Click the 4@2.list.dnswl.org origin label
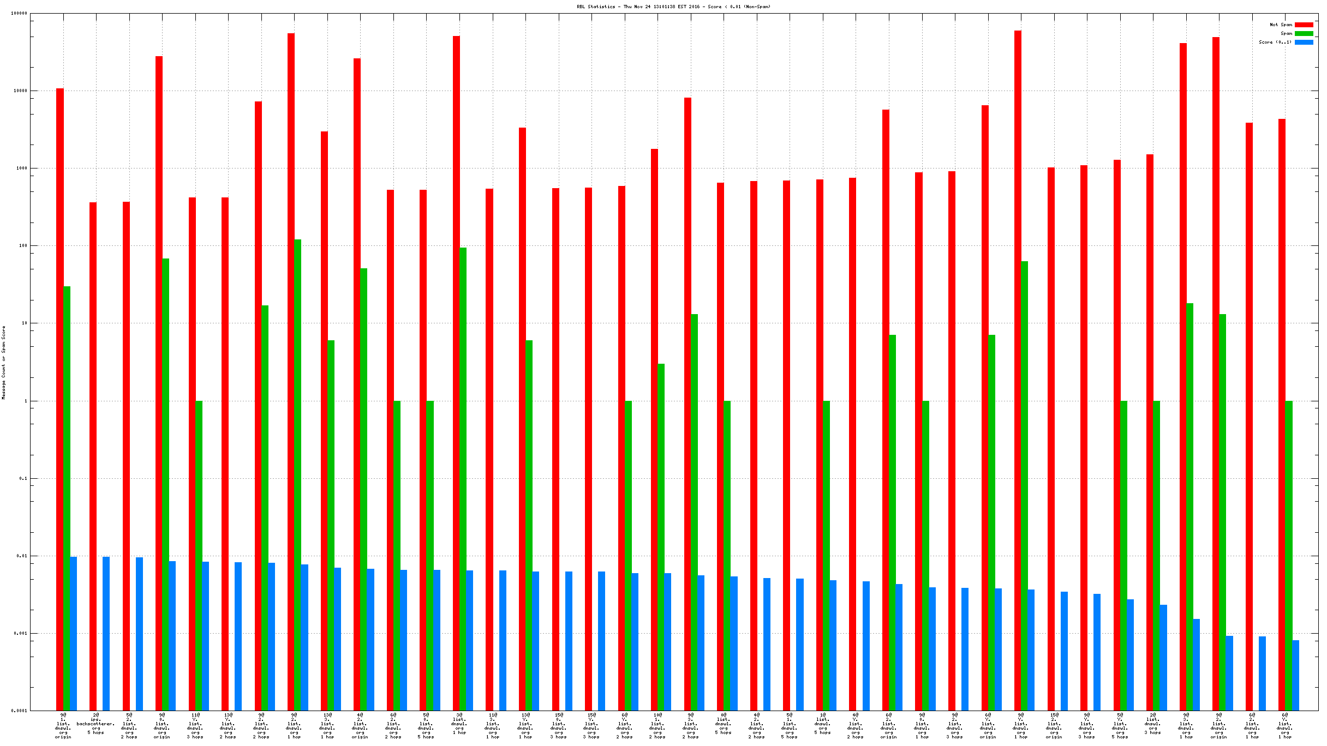Image resolution: width=1327 pixels, height=746 pixels. pos(360,726)
